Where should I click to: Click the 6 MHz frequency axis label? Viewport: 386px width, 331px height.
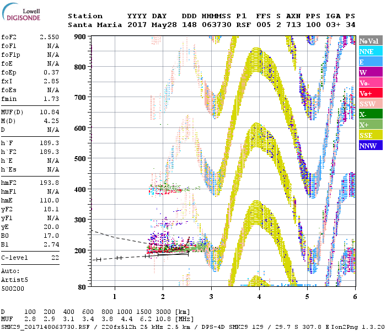[x=355, y=297]
